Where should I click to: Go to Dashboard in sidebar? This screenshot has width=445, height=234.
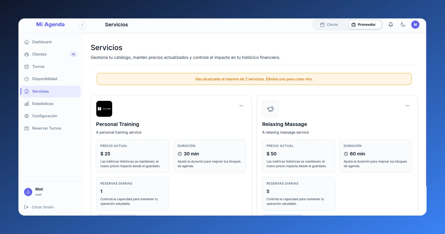click(x=50, y=42)
